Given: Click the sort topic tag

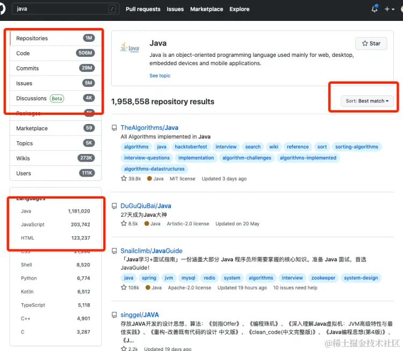Looking at the screenshot, I should 322,147.
